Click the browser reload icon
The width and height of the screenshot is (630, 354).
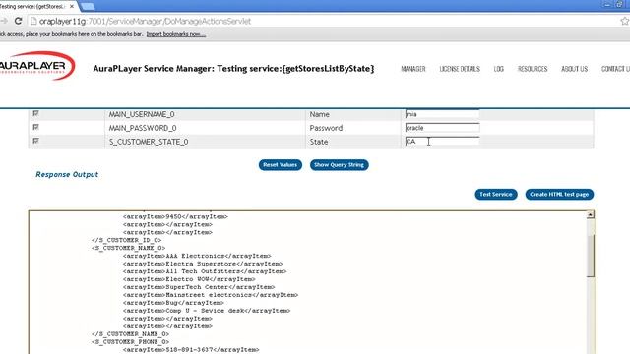coord(18,21)
